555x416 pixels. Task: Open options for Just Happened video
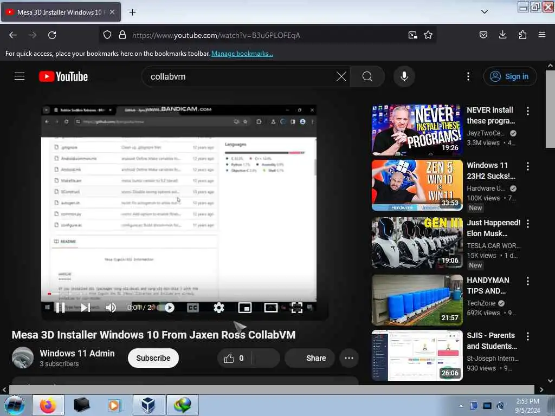click(528, 224)
